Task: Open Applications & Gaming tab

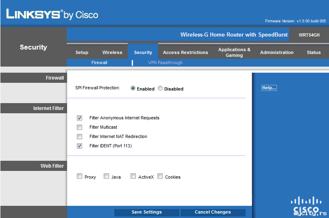Action: (x=234, y=52)
